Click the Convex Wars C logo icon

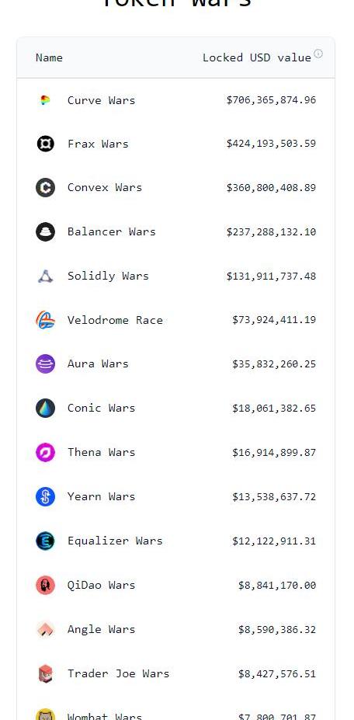(x=45, y=188)
